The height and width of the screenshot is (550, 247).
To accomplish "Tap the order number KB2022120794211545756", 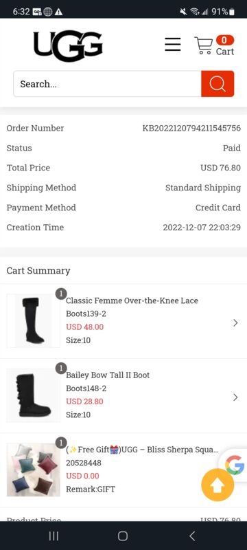I will (191, 128).
